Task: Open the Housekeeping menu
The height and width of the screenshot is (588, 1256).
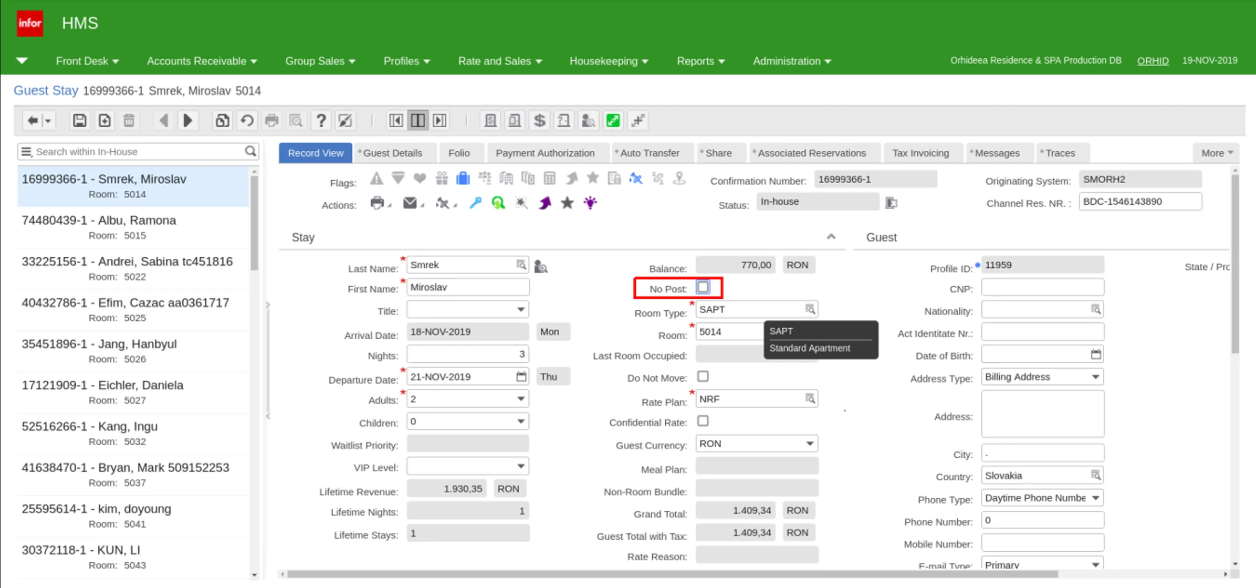Action: 609,61
